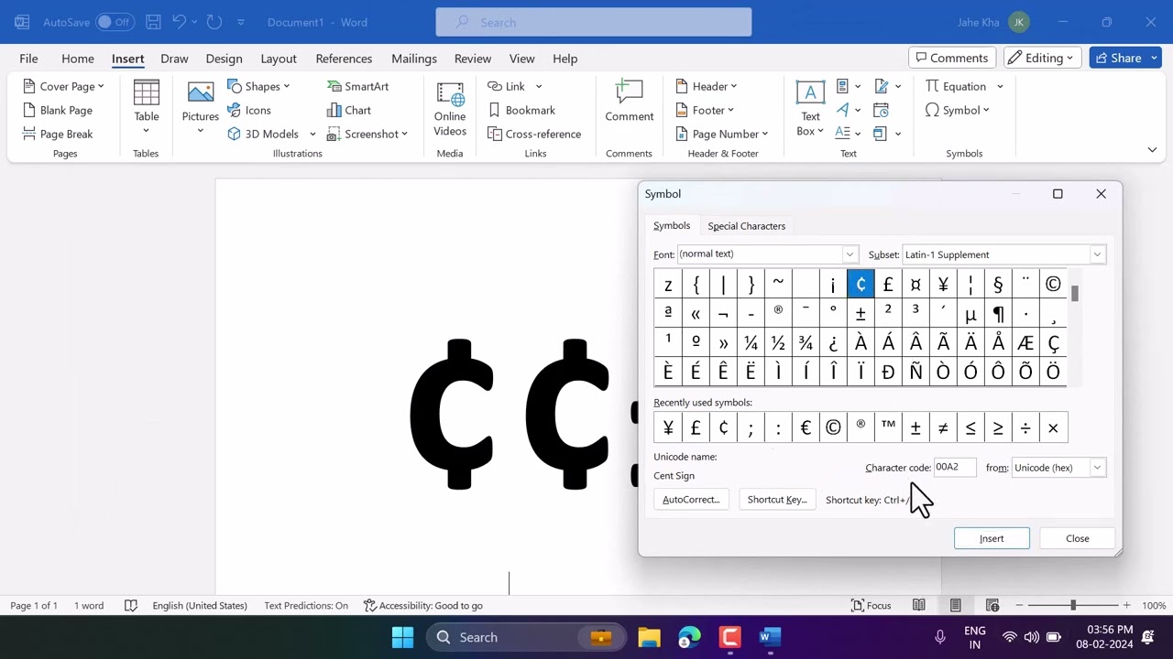
Task: Insert a Blank Page
Action: point(58,110)
